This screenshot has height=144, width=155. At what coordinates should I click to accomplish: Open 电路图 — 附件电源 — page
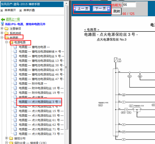pos(33,84)
